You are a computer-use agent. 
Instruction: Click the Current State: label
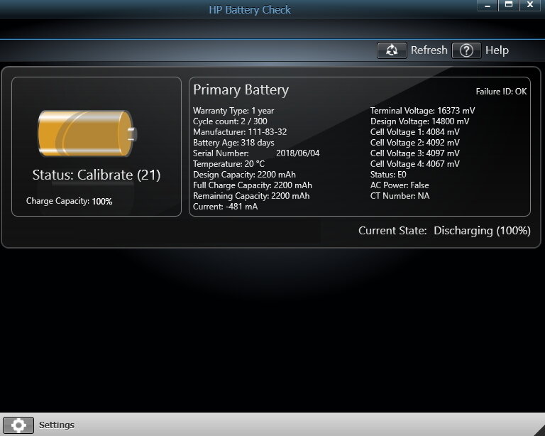click(x=392, y=231)
